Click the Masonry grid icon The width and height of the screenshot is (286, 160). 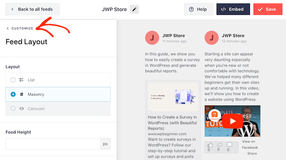tap(21, 94)
